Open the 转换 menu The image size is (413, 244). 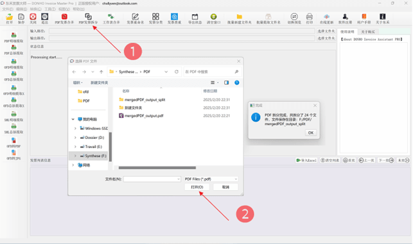pyautogui.click(x=35, y=9)
